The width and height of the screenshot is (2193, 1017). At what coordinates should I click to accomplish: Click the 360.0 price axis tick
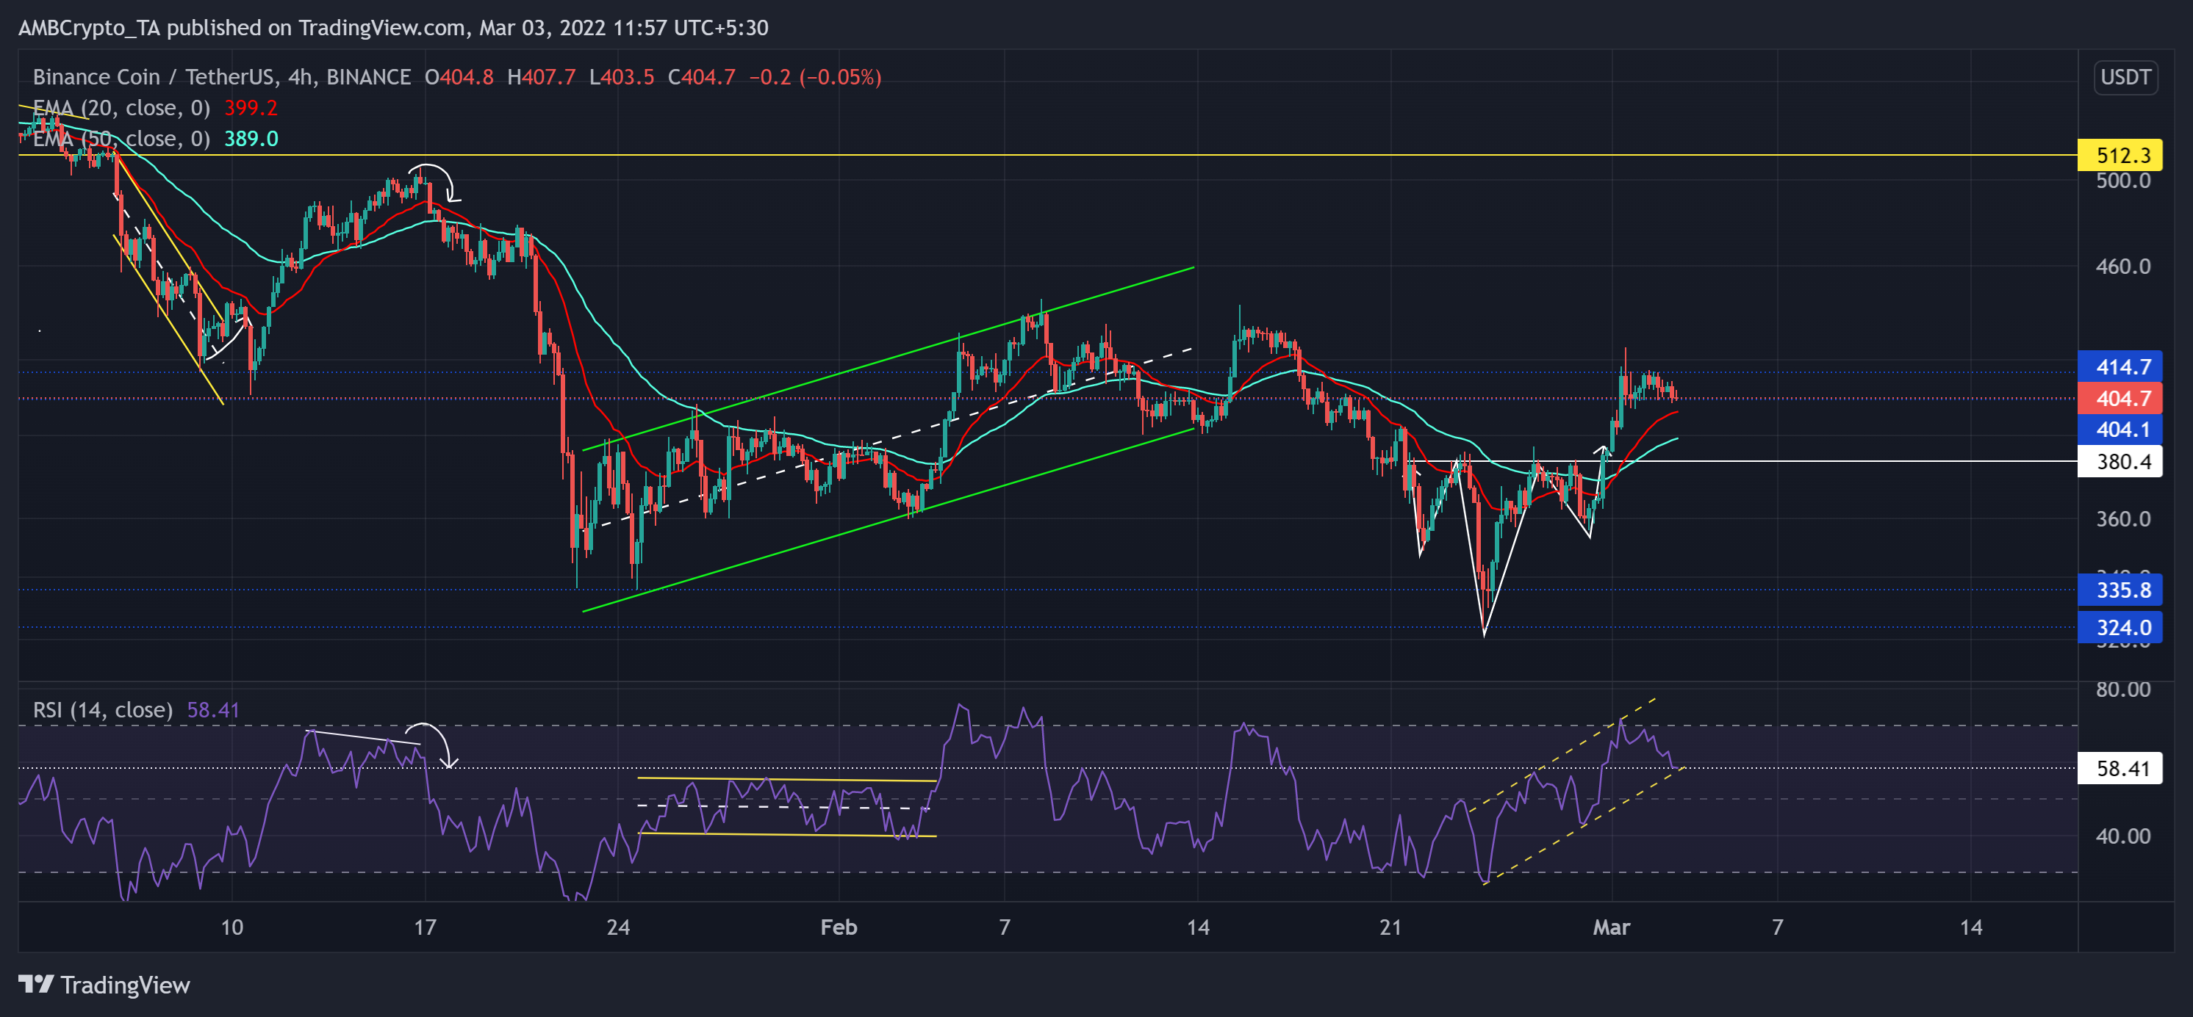[2123, 518]
